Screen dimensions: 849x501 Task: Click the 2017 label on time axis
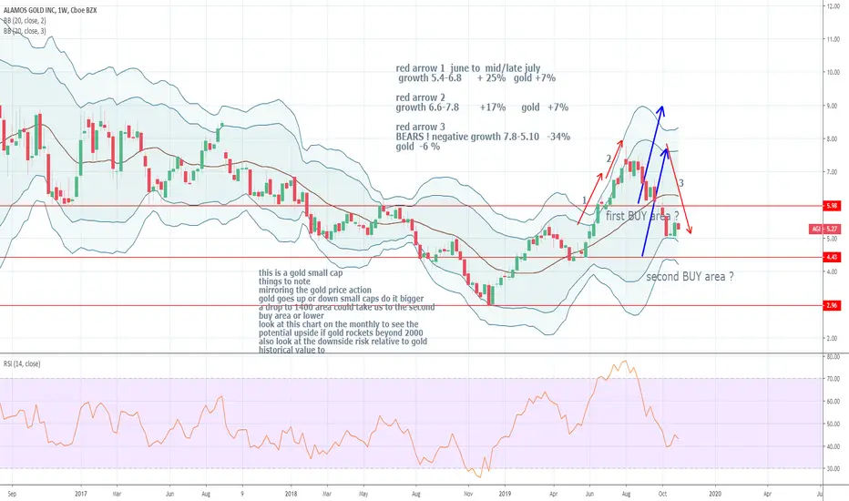81,494
